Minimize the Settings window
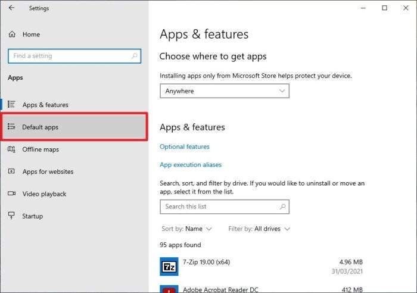 [363, 8]
